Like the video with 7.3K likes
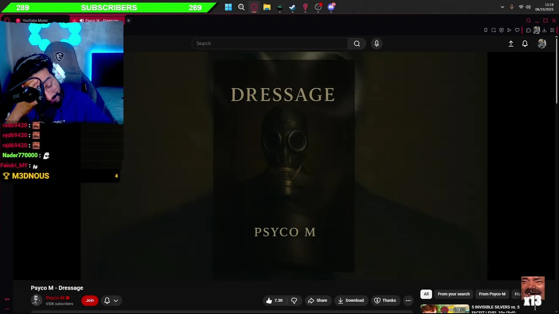This screenshot has height=314, width=559. [x=275, y=300]
